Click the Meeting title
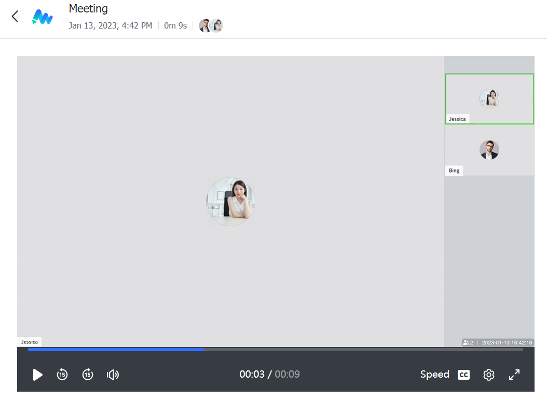The height and width of the screenshot is (401, 547). pos(88,9)
